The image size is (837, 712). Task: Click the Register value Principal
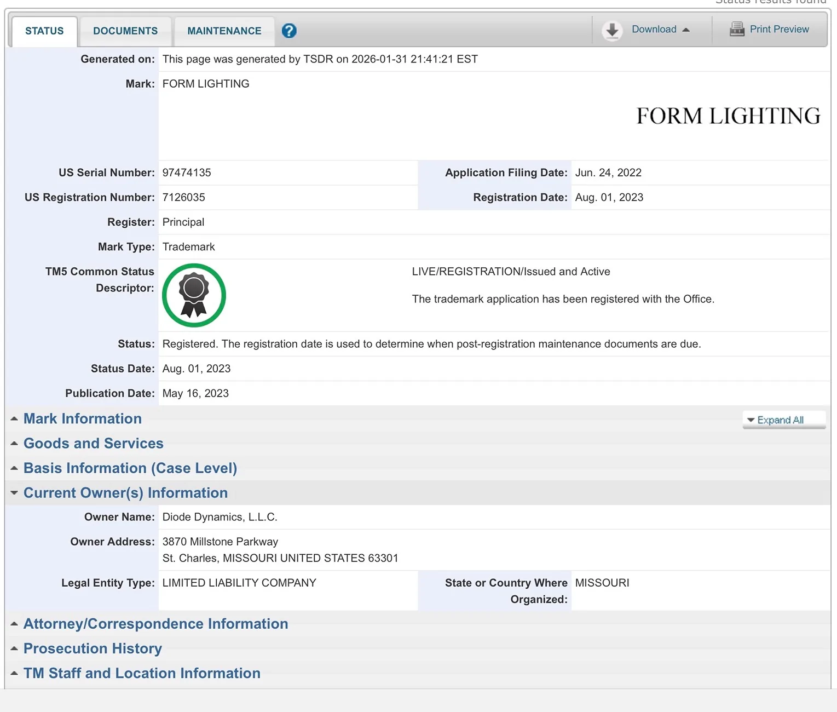183,222
